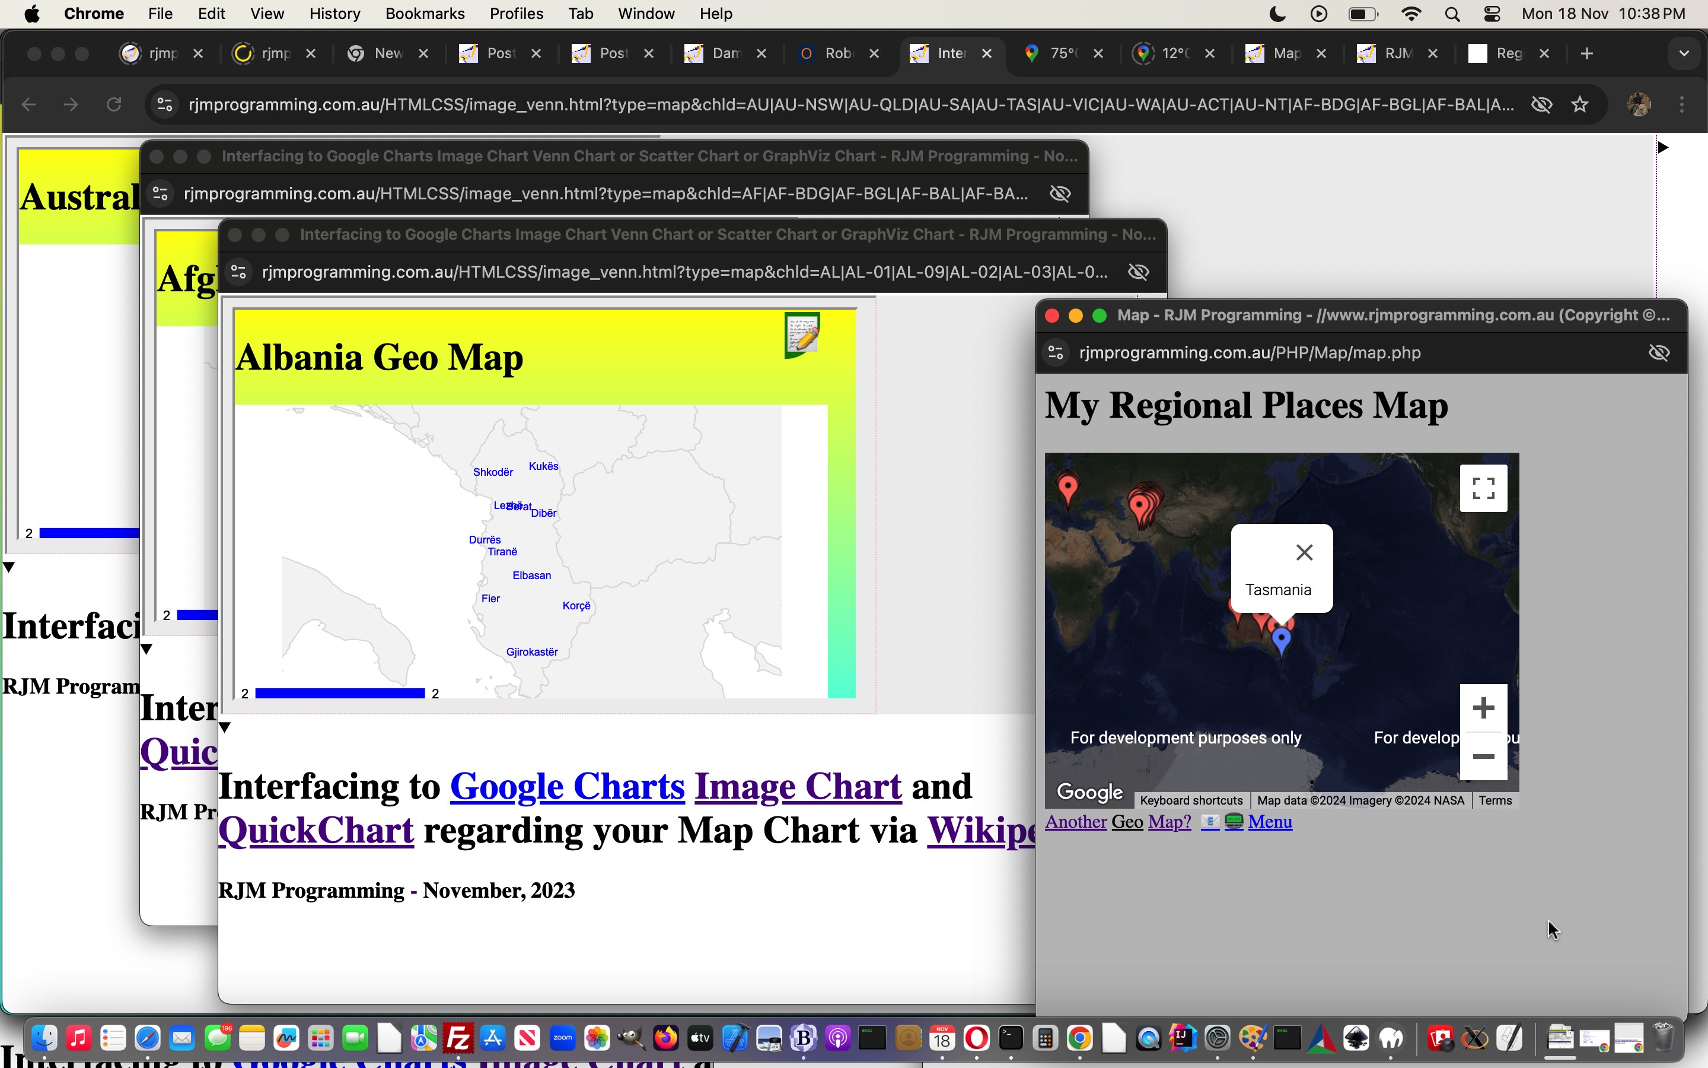Click the blue slider bar in Australia window
1708x1068 pixels.
90,533
